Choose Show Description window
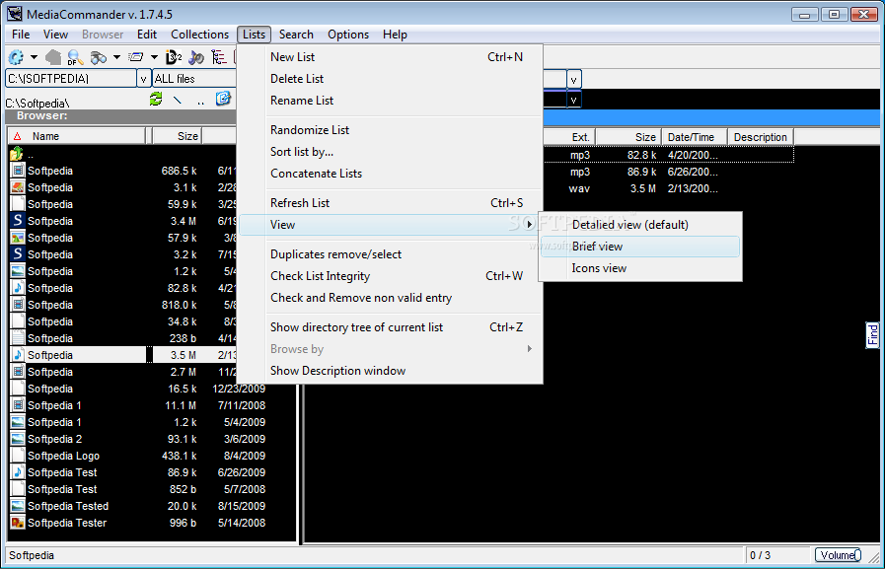885x569 pixels. [390, 371]
